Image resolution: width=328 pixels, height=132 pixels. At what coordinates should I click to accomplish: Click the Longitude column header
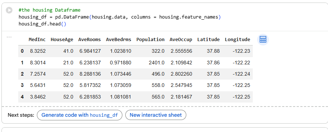pyautogui.click(x=237, y=40)
